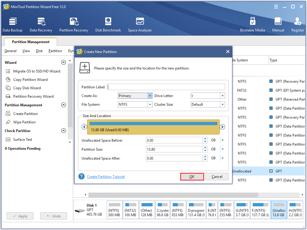
Task: Click the Undo button
Action: [x=54, y=216]
